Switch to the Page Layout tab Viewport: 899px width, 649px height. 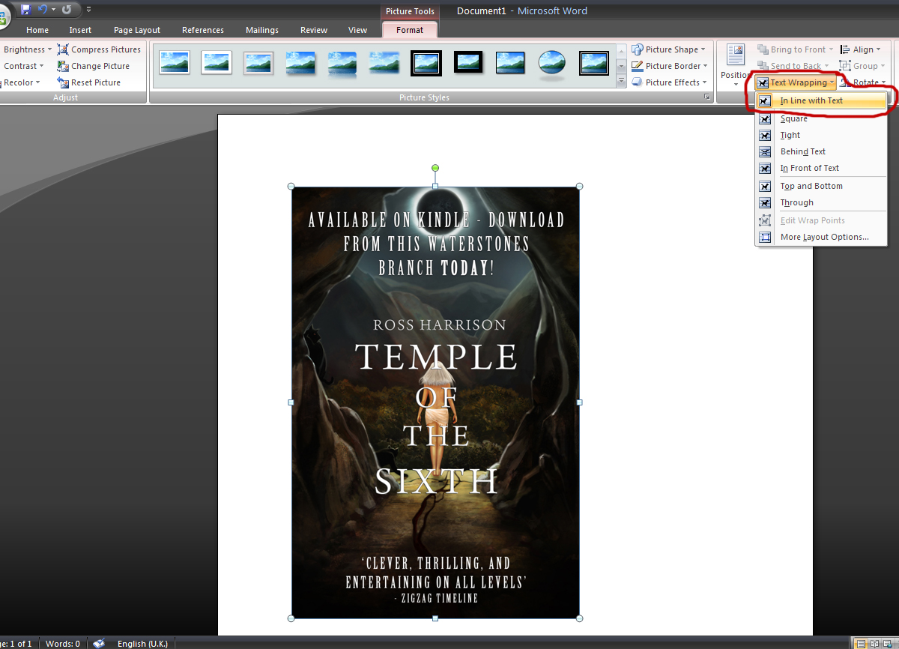(137, 30)
